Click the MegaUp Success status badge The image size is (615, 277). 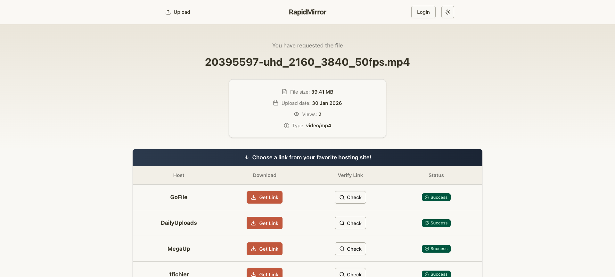(x=436, y=249)
